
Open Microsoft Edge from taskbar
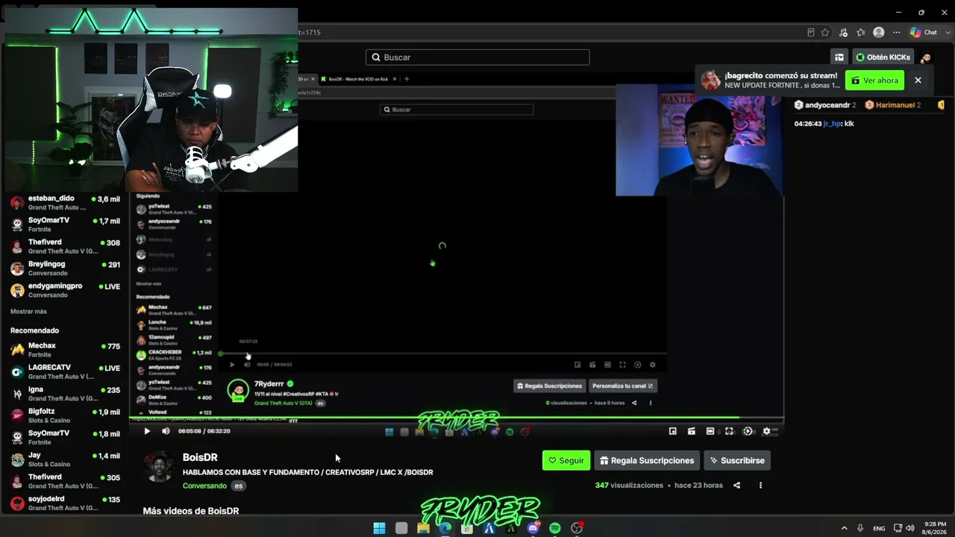pyautogui.click(x=445, y=528)
